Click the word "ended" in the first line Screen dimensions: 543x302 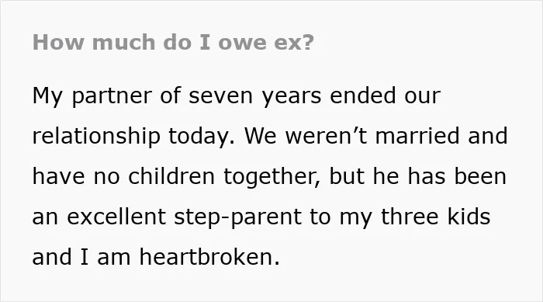click(x=362, y=95)
